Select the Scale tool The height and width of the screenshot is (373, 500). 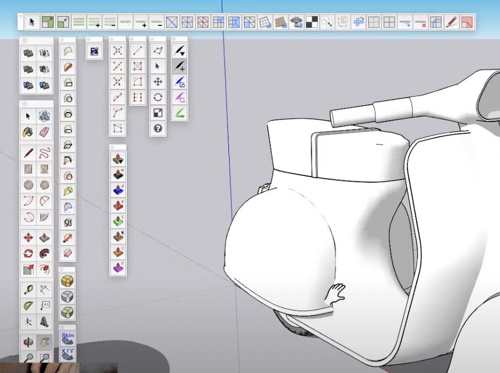coord(28,269)
